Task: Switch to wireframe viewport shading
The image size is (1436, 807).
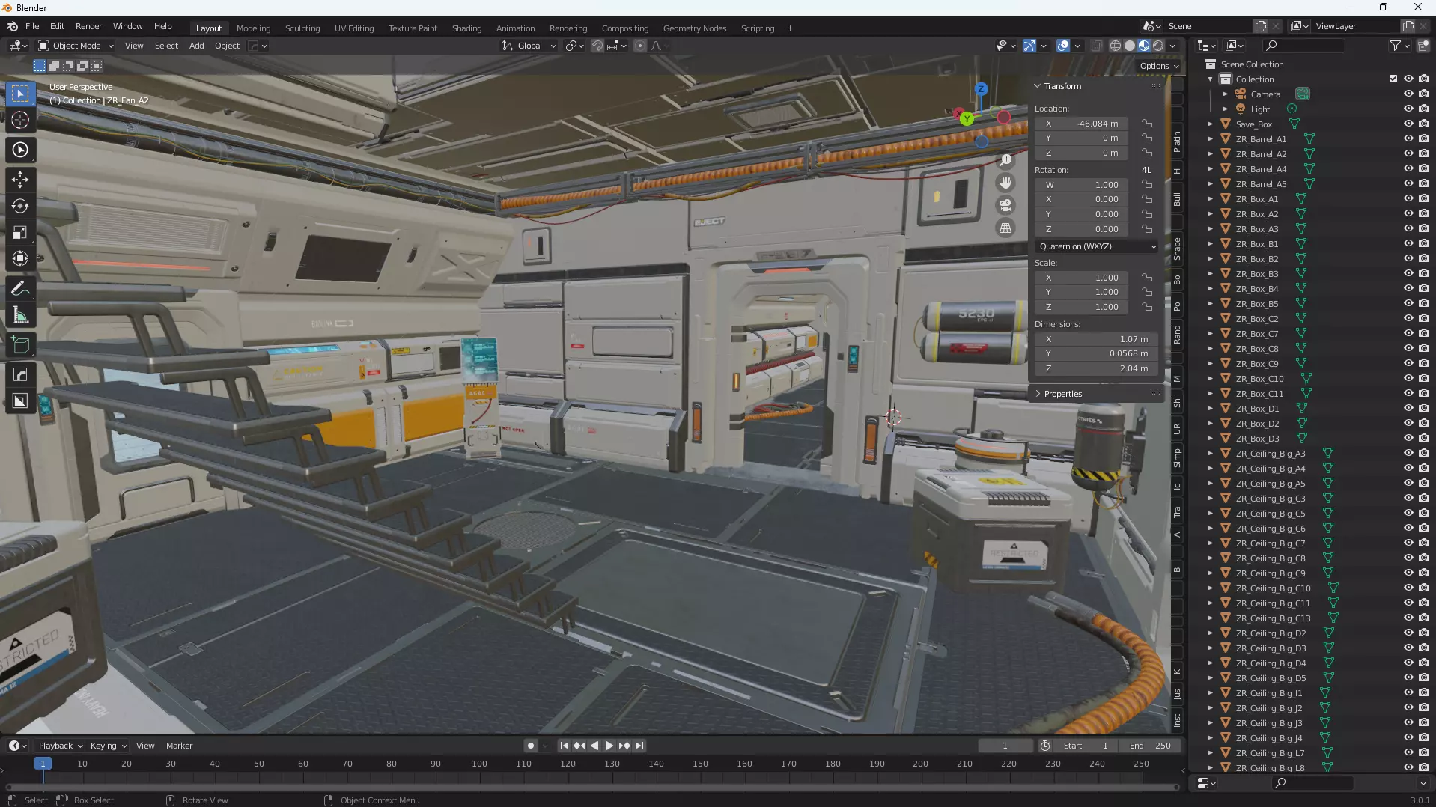Action: point(1115,46)
